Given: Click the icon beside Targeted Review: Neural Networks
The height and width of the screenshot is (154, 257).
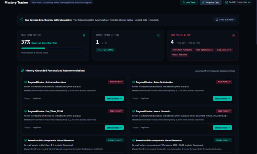Looking at the screenshot, I should click(133, 111).
